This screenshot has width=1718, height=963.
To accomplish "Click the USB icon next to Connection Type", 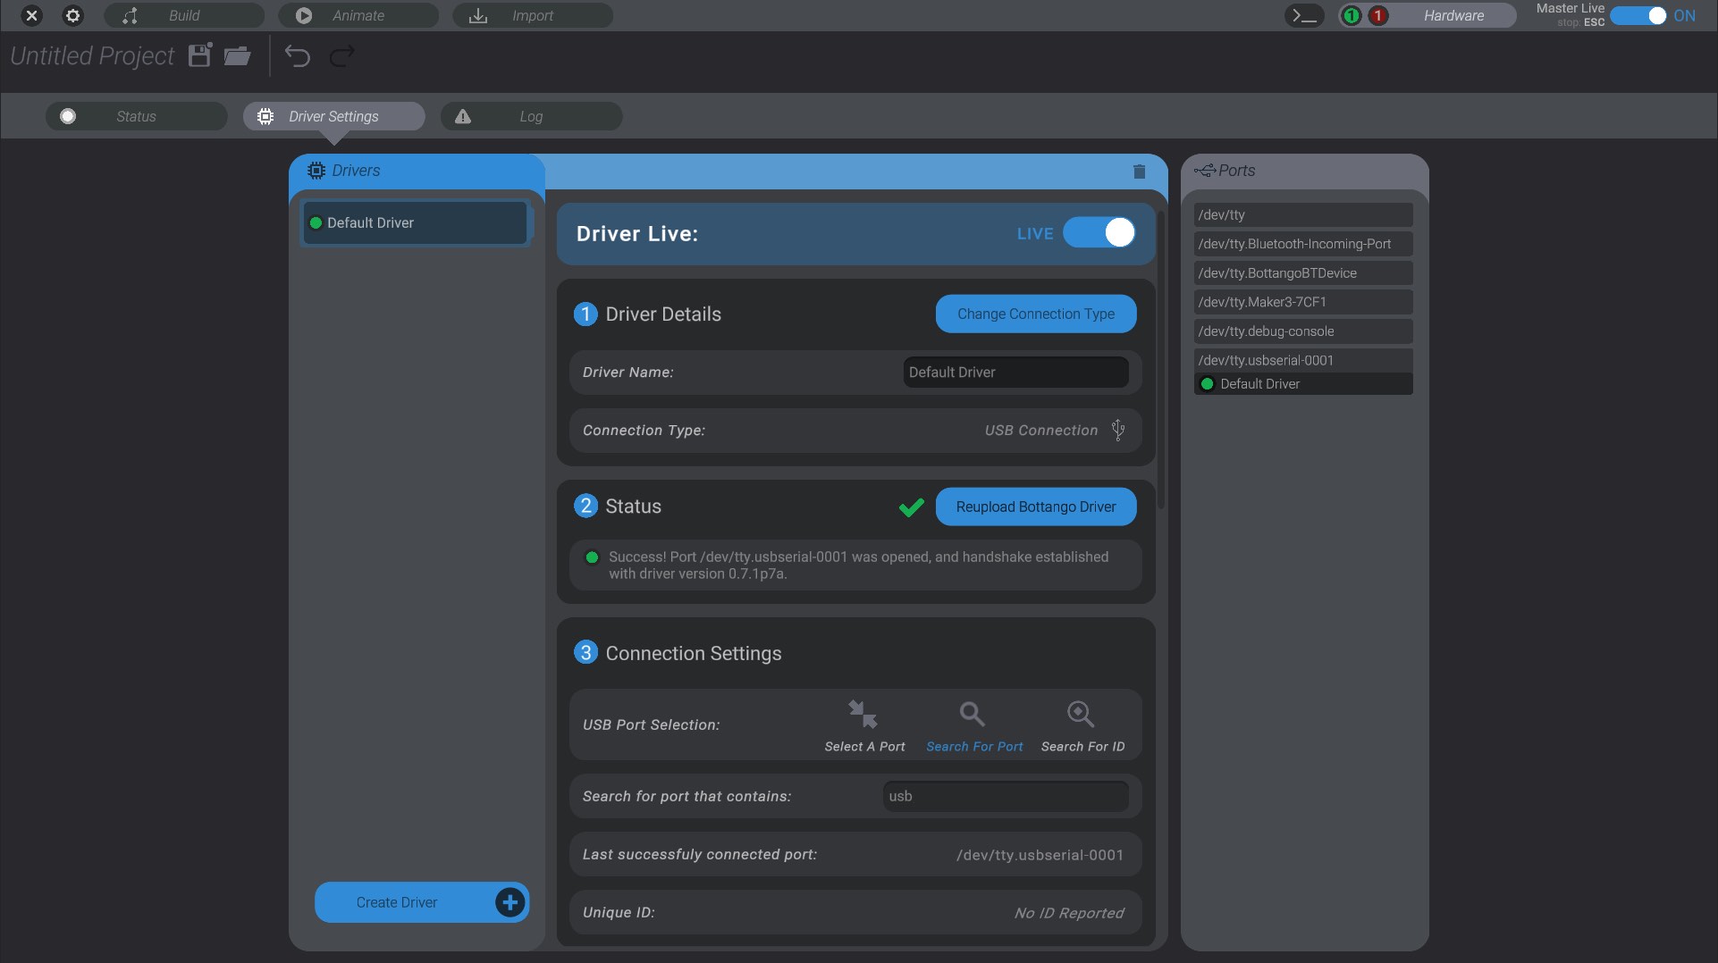I will click(1117, 430).
